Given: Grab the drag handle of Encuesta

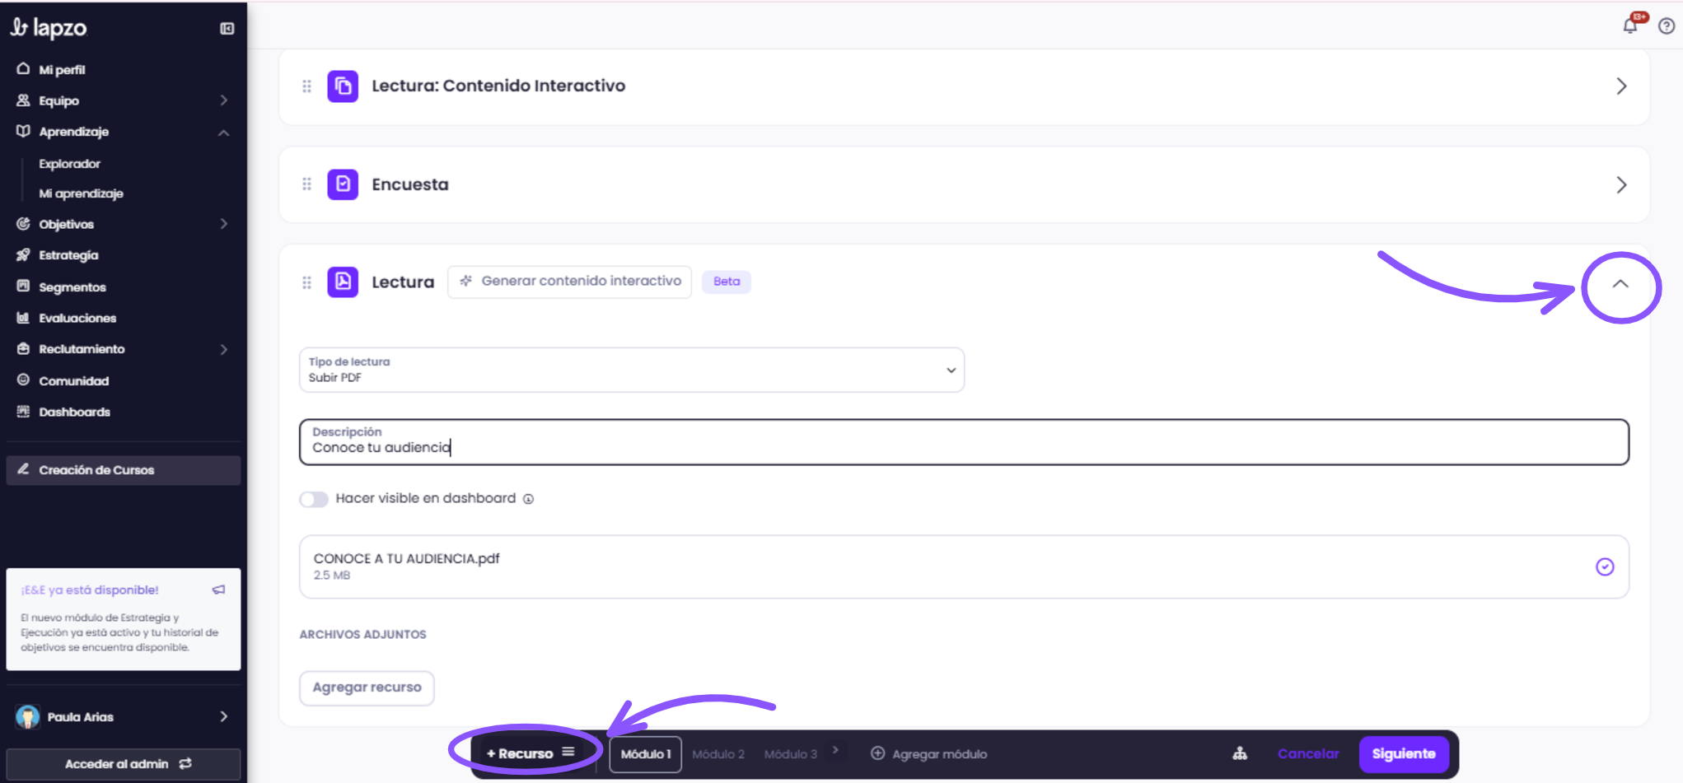Looking at the screenshot, I should click(306, 184).
